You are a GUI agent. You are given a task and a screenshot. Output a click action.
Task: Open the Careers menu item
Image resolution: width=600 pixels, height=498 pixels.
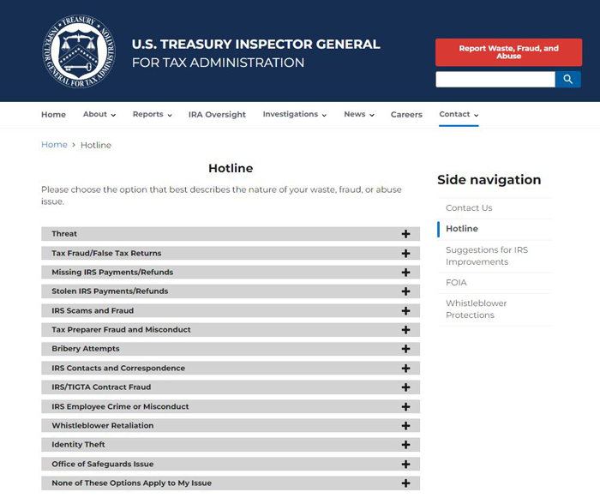point(406,115)
